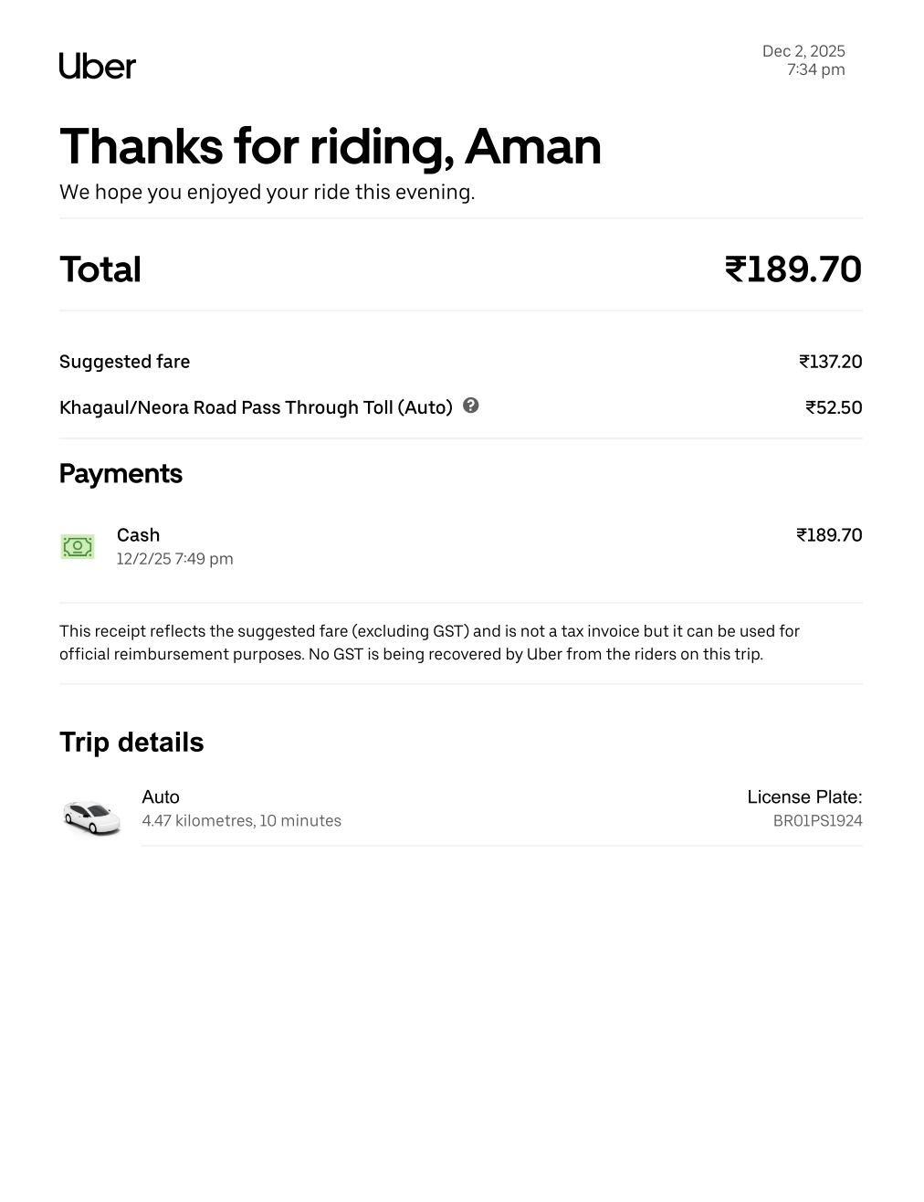Viewport: 924px width, 1202px height.
Task: Click the Thanks for riding, Aman heading
Action: [x=330, y=146]
